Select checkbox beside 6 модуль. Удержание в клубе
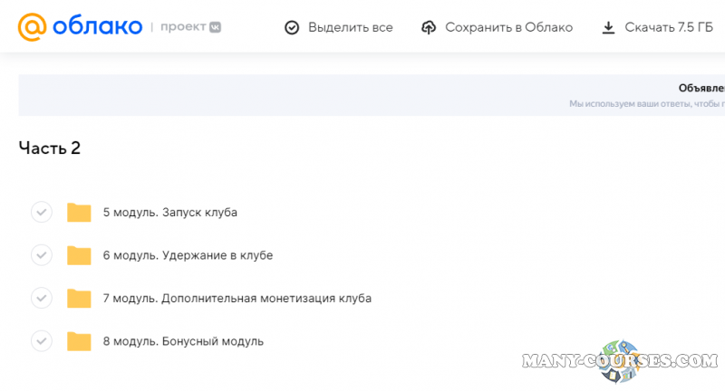This screenshot has width=725, height=391. [42, 255]
